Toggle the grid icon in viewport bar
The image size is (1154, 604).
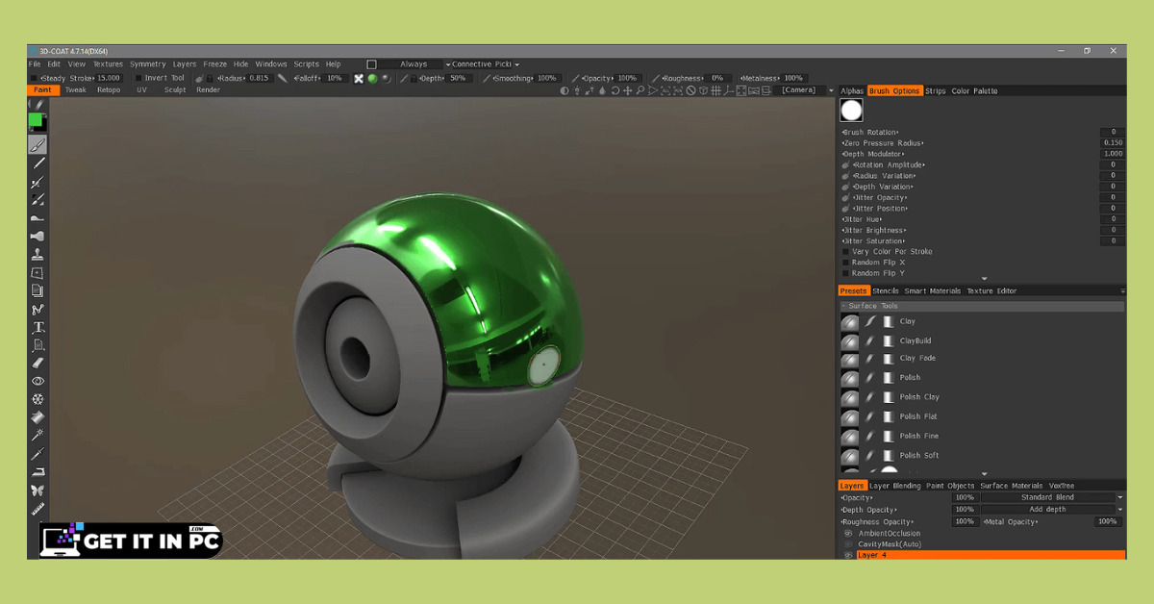click(715, 90)
